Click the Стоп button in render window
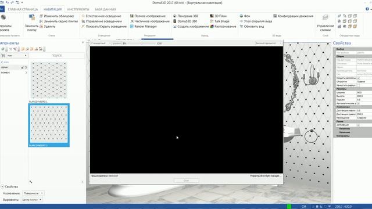Image resolution: width=372 pixels, height=209 pixels. coord(186,181)
